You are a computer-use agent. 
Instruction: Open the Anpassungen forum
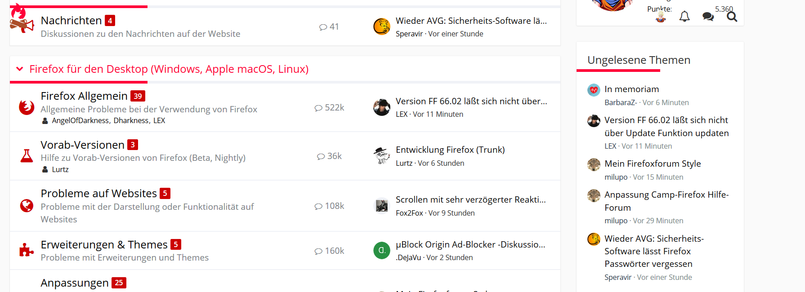[x=75, y=283]
